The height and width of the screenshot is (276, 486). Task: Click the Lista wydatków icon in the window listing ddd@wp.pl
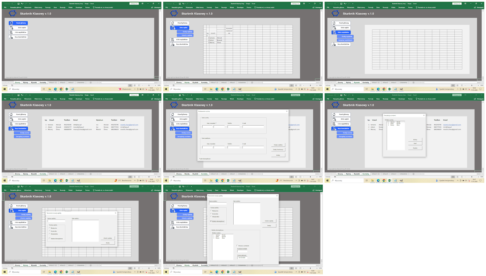click(12, 124)
